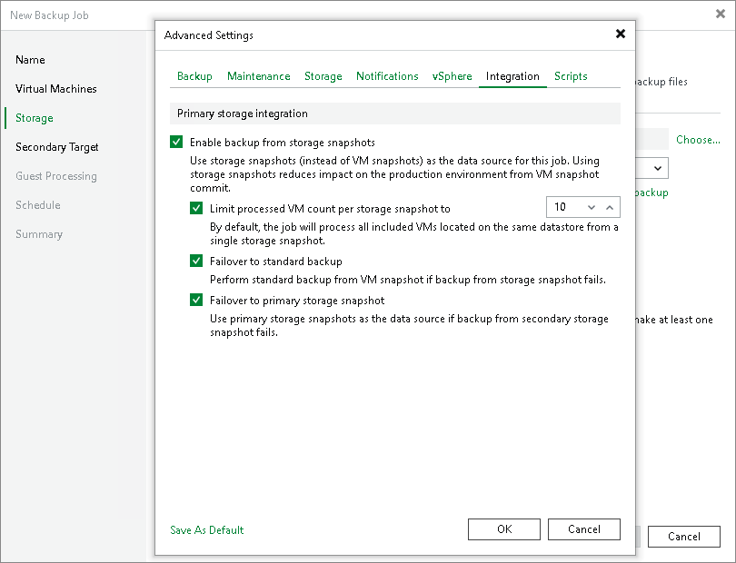
Task: Disable Failover to standard backup checkbox
Action: (x=196, y=261)
